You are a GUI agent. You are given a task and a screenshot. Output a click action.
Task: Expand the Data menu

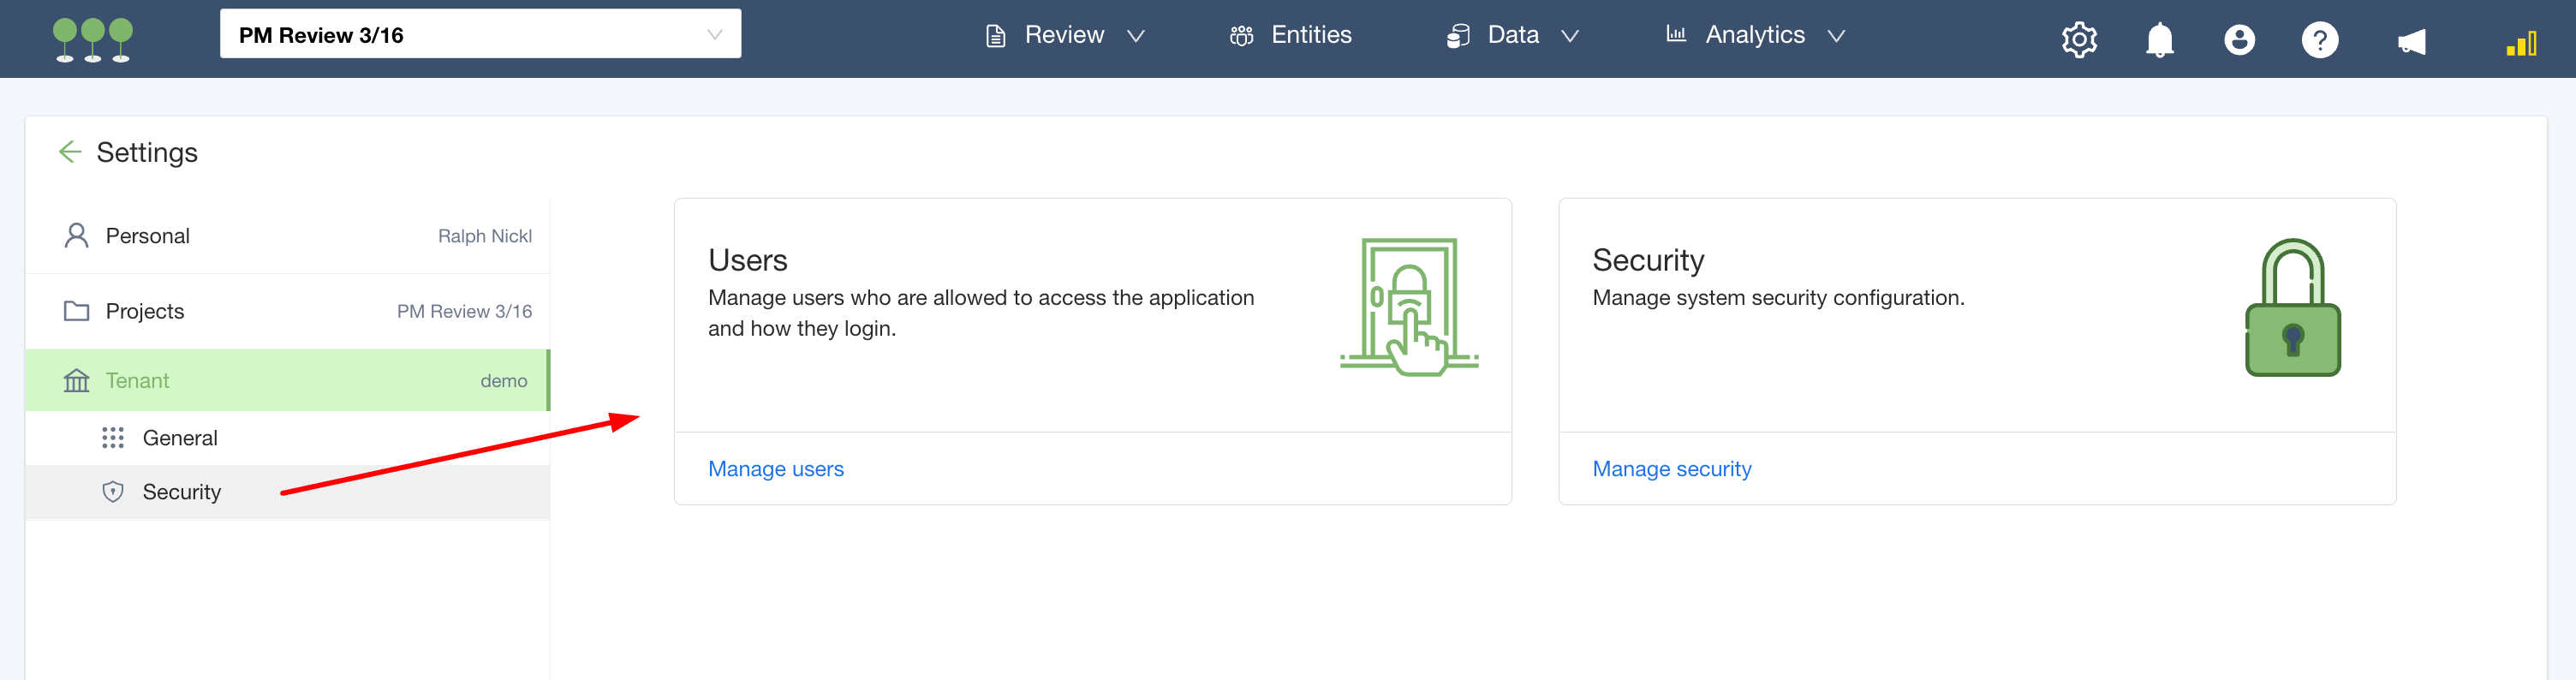1512,36
